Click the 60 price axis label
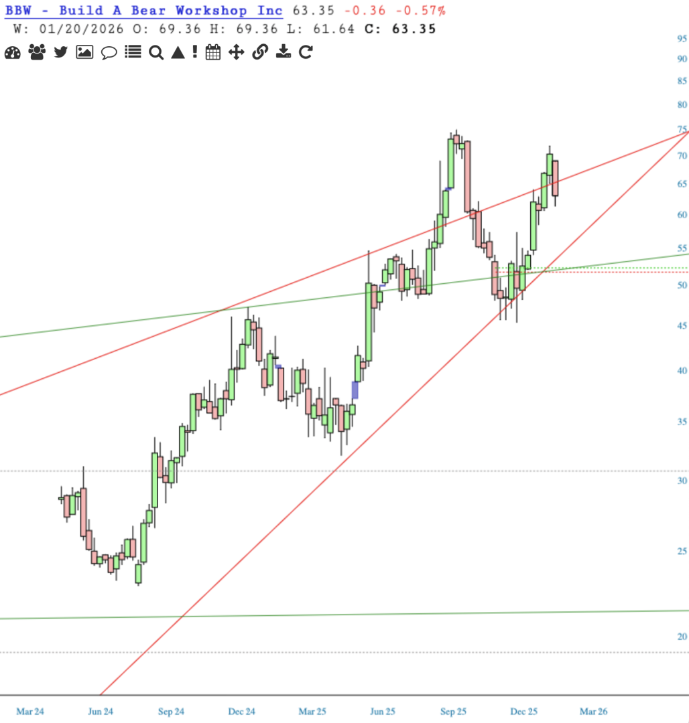Image resolution: width=689 pixels, height=723 pixels. [682, 214]
